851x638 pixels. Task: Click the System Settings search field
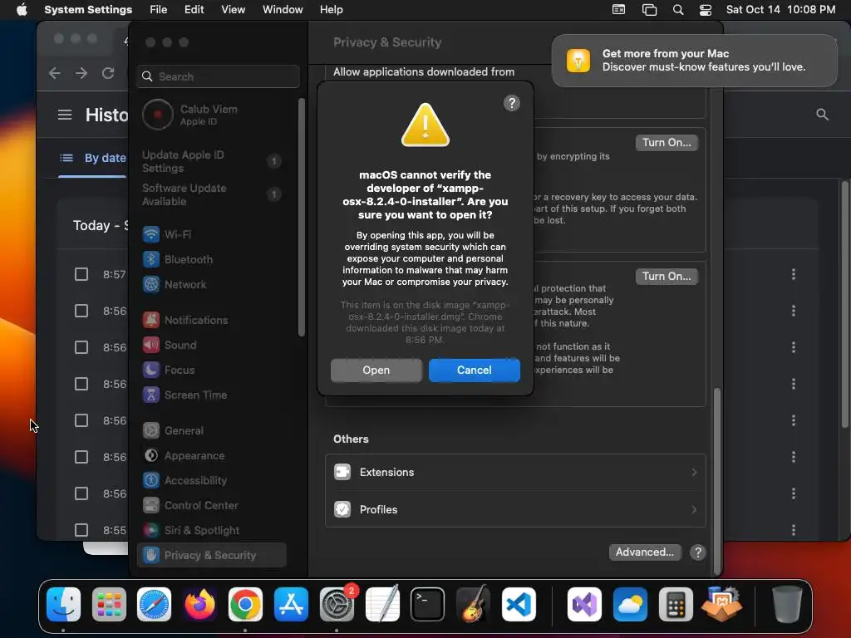[x=219, y=76]
